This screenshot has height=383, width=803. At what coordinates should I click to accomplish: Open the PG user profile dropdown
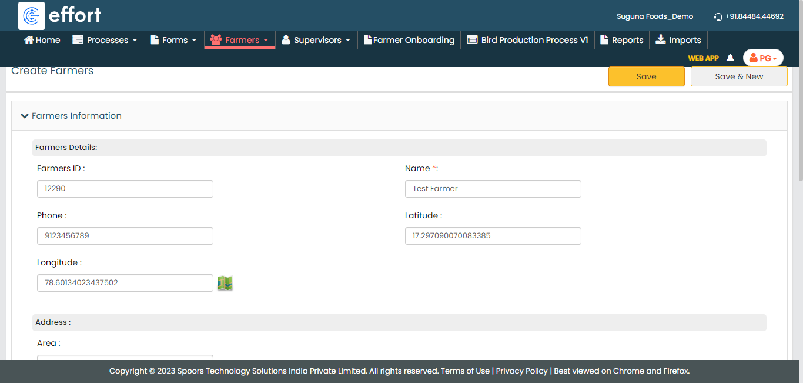763,58
